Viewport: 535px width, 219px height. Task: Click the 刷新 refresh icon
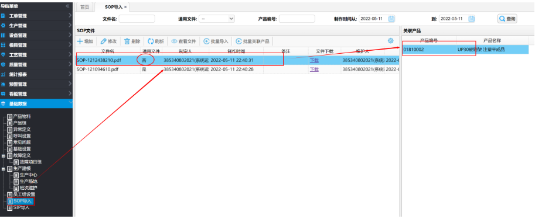151,41
